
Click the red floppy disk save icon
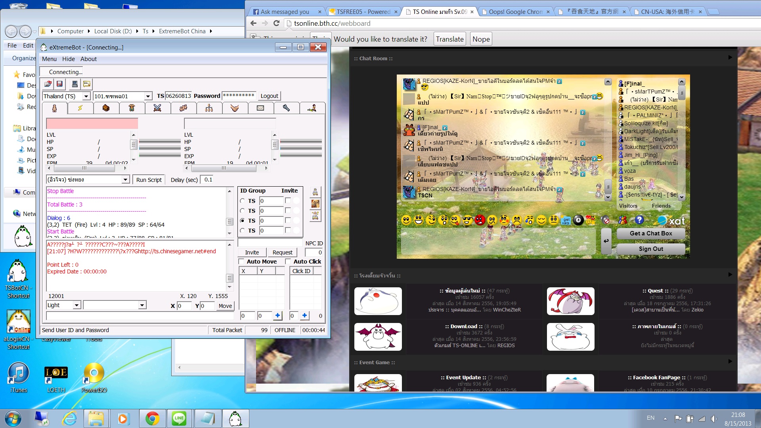pyautogui.click(x=59, y=84)
